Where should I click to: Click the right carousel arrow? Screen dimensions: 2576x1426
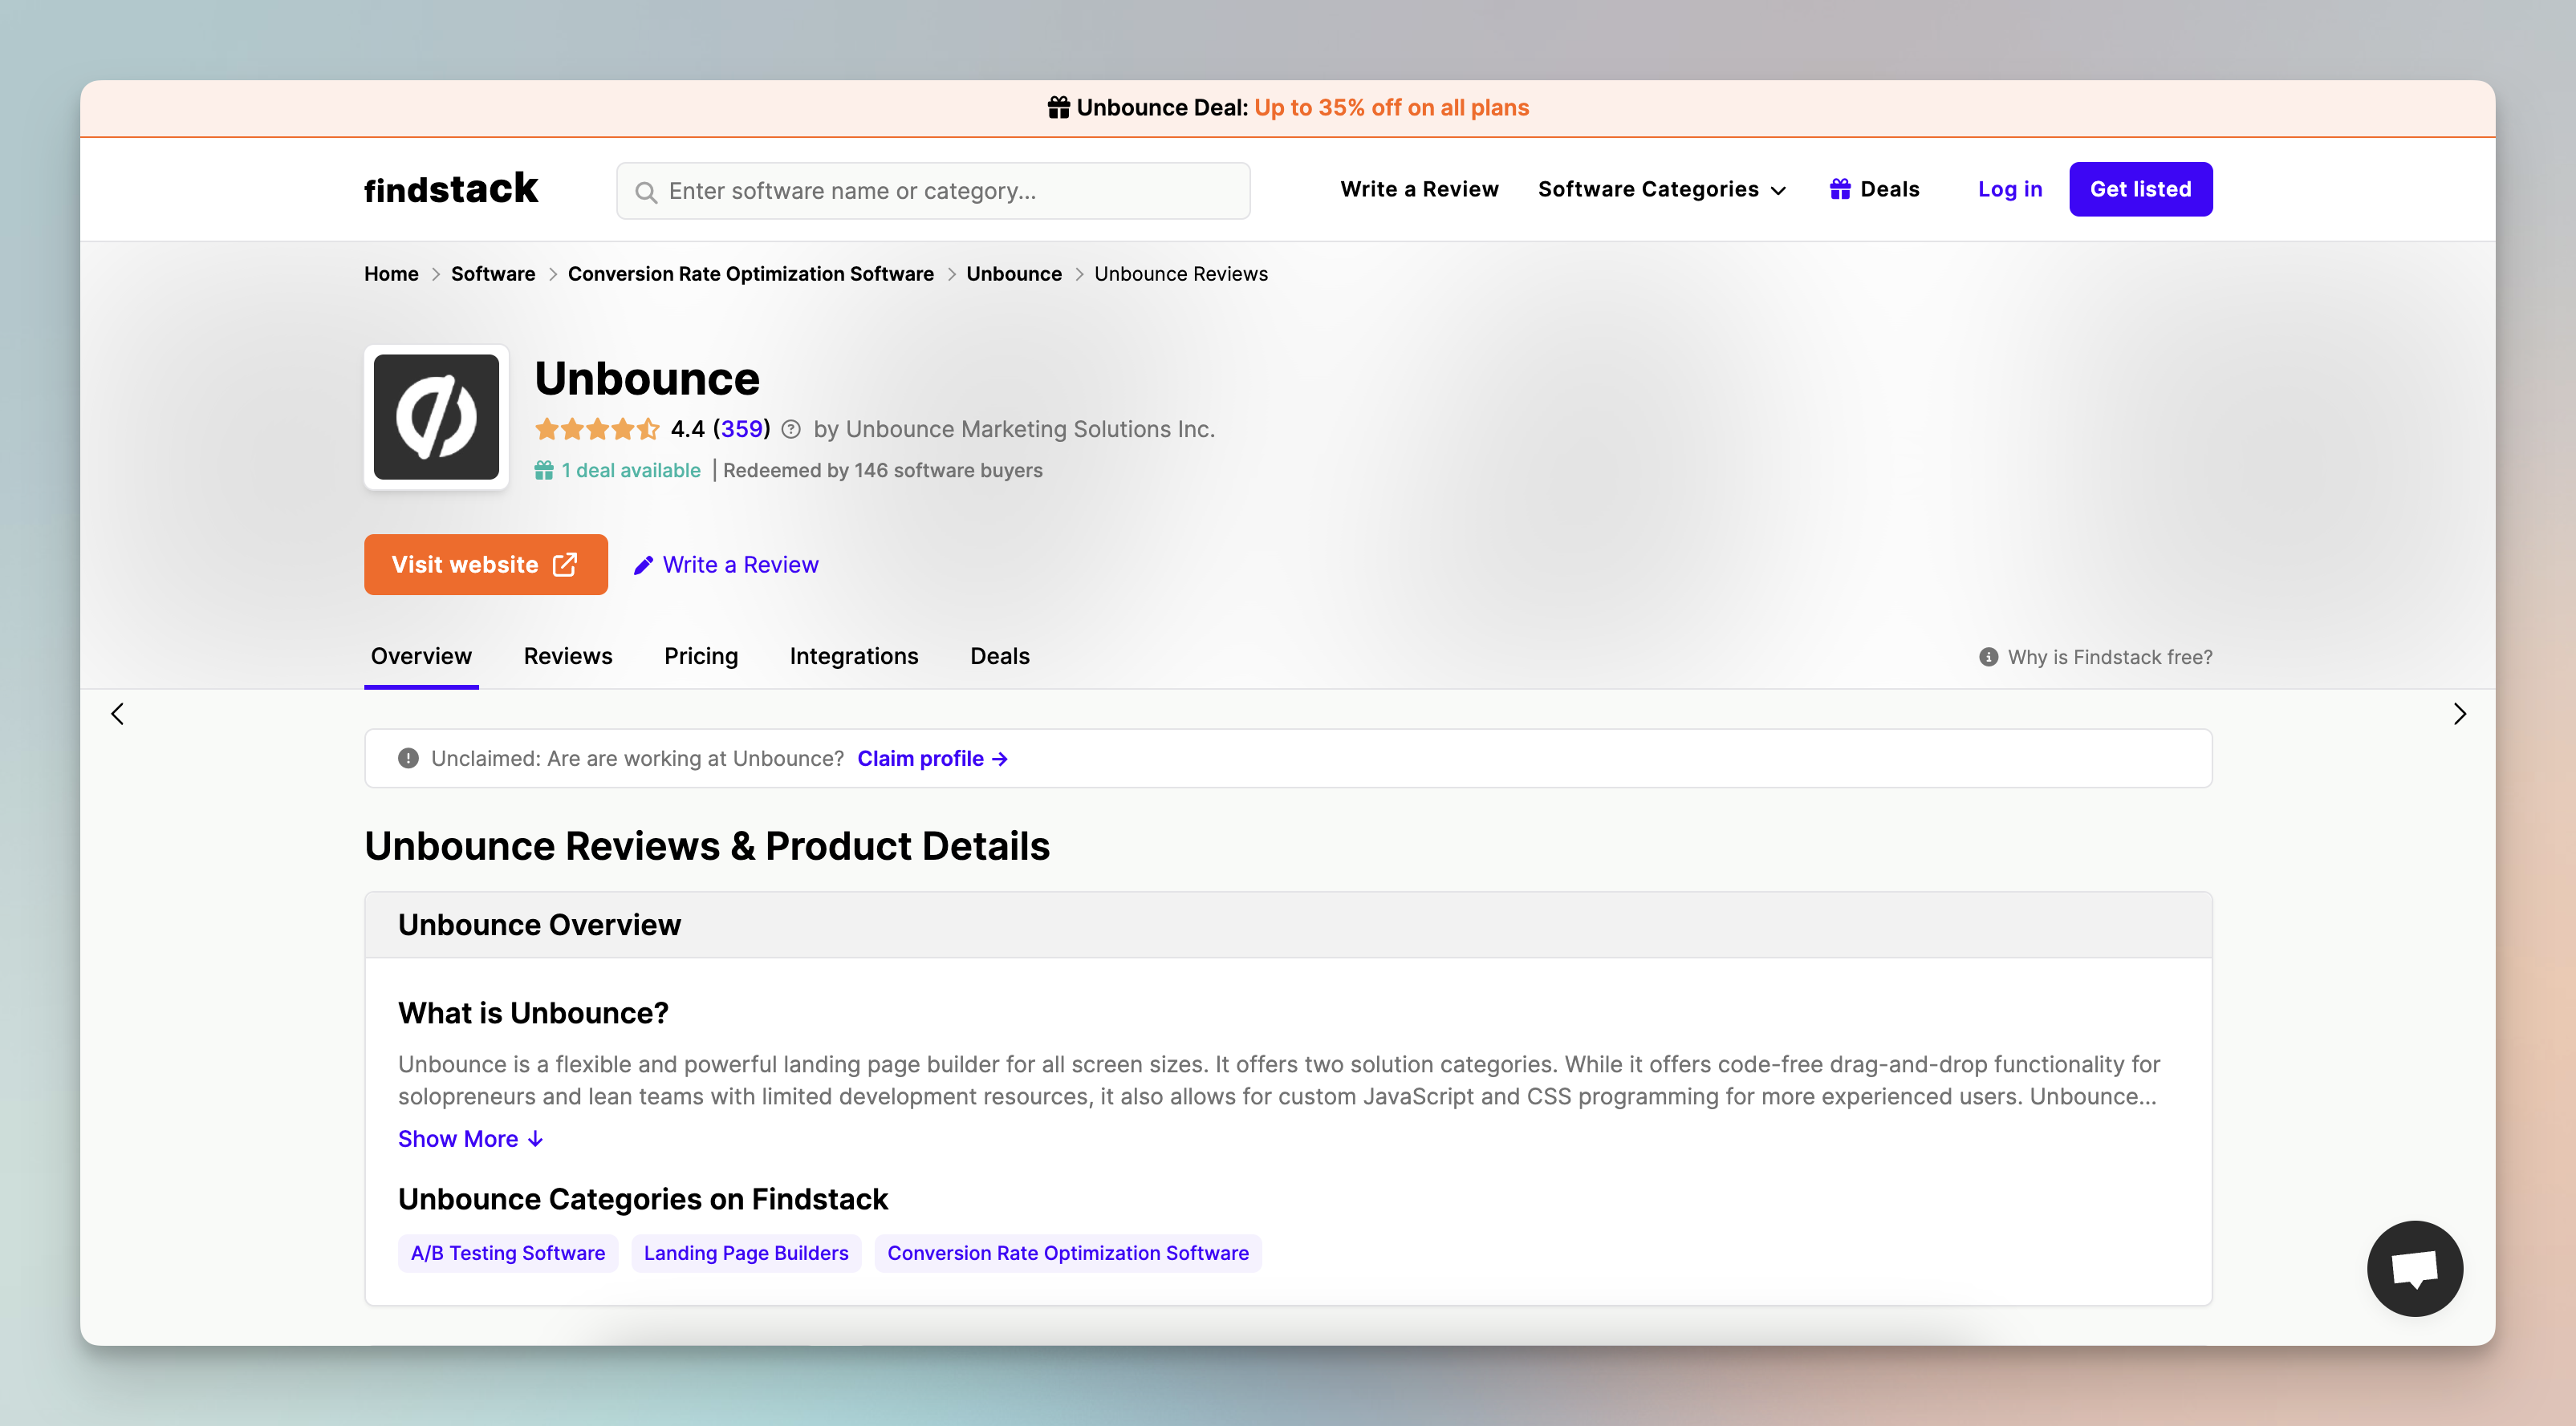2459,714
